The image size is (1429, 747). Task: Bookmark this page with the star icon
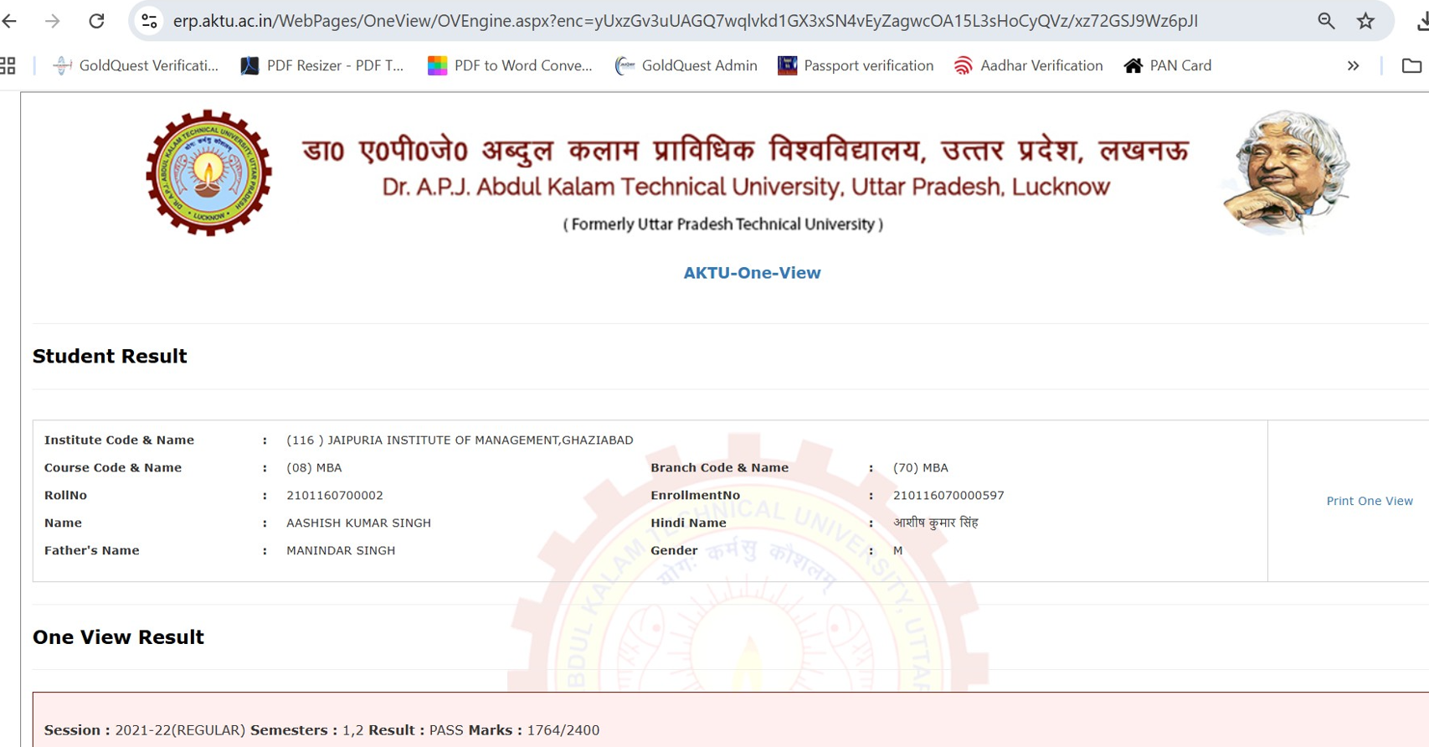[1365, 21]
